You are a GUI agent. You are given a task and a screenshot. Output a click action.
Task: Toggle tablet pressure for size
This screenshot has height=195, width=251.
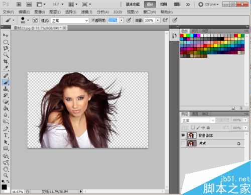pyautogui.click(x=175, y=20)
